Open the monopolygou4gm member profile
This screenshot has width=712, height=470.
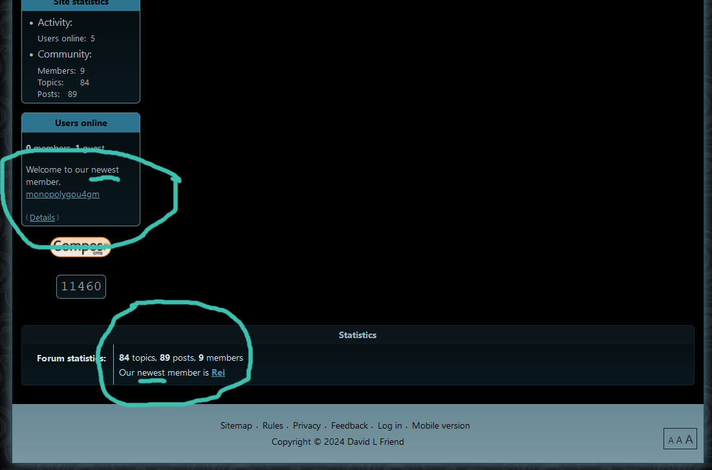(63, 194)
